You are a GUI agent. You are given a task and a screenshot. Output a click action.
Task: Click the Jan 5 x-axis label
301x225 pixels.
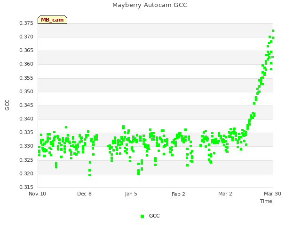(131, 194)
